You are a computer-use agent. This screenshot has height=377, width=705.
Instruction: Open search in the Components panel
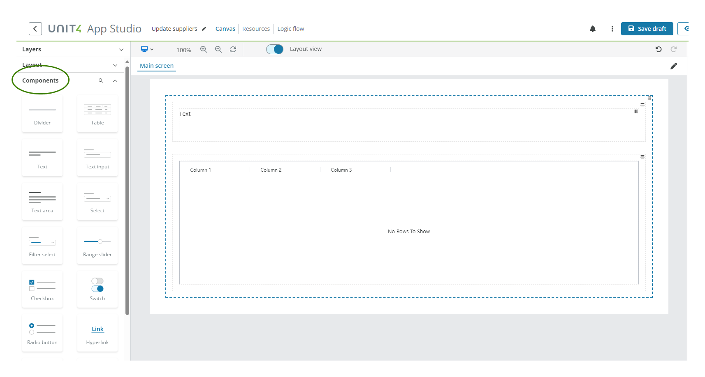[101, 80]
